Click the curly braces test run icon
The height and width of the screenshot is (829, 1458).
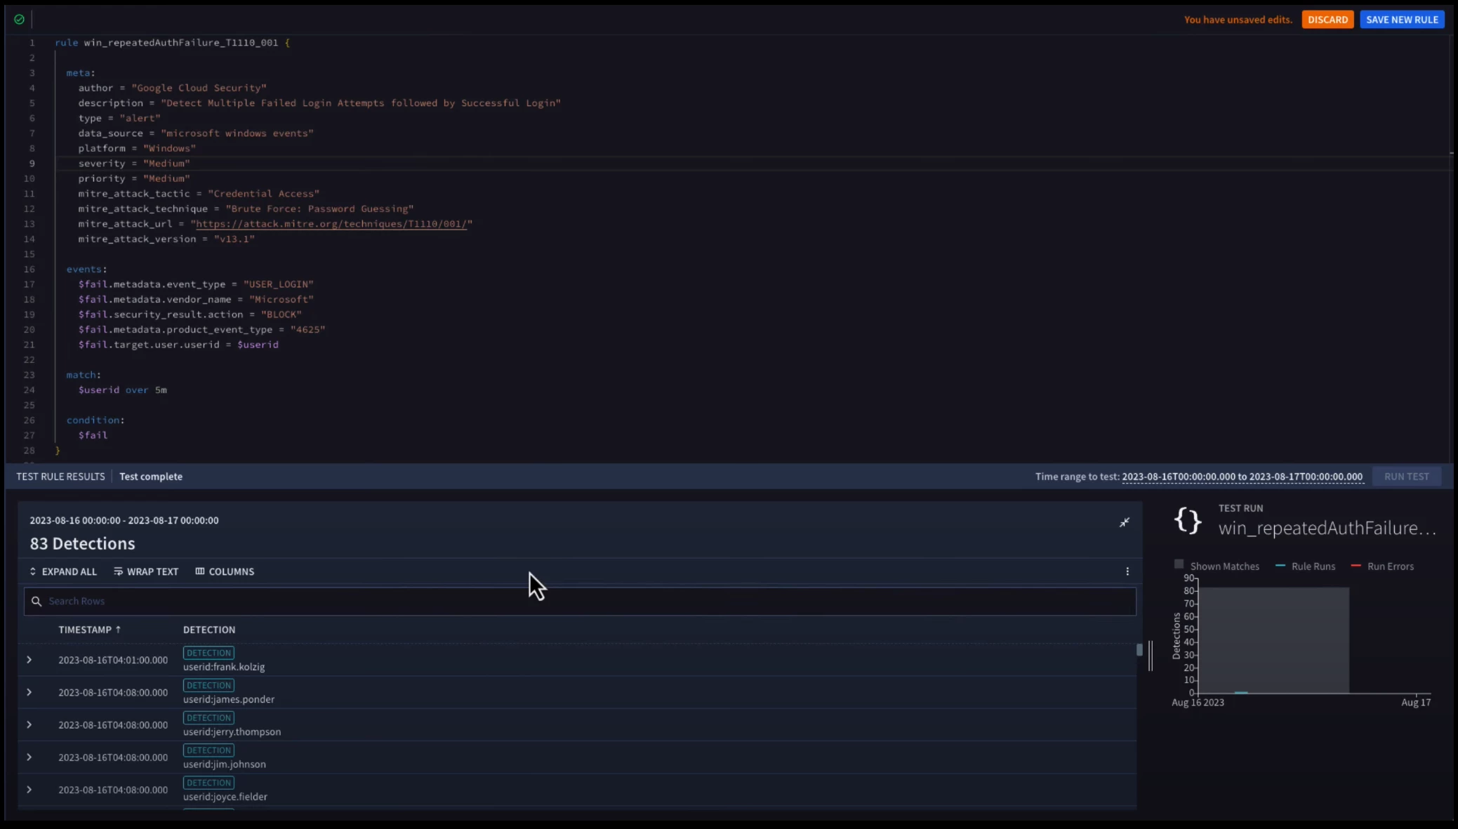1188,521
